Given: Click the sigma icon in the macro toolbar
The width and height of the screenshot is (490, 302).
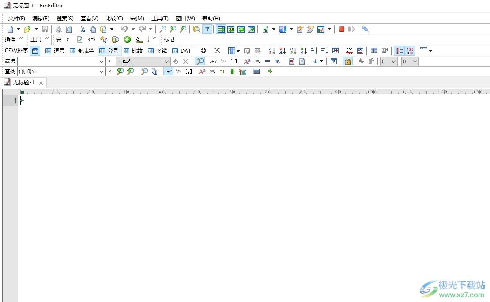Looking at the screenshot, I should tap(68, 40).
